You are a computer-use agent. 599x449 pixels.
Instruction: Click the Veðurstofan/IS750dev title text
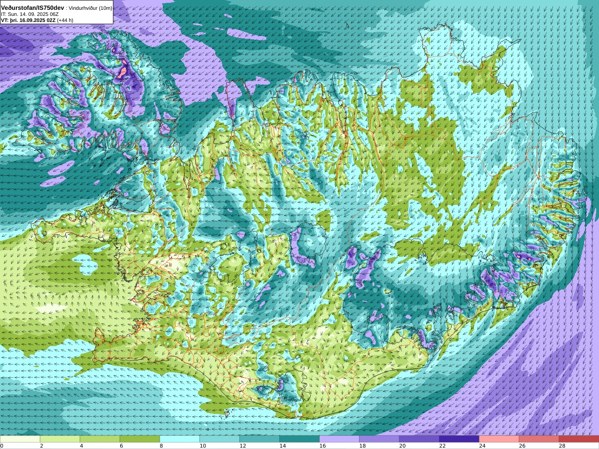33,8
